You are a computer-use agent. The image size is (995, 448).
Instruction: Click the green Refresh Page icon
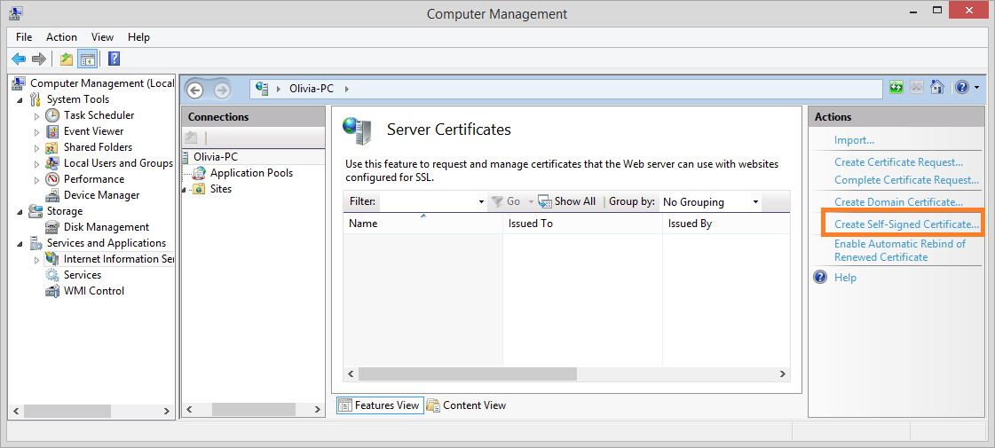click(896, 88)
